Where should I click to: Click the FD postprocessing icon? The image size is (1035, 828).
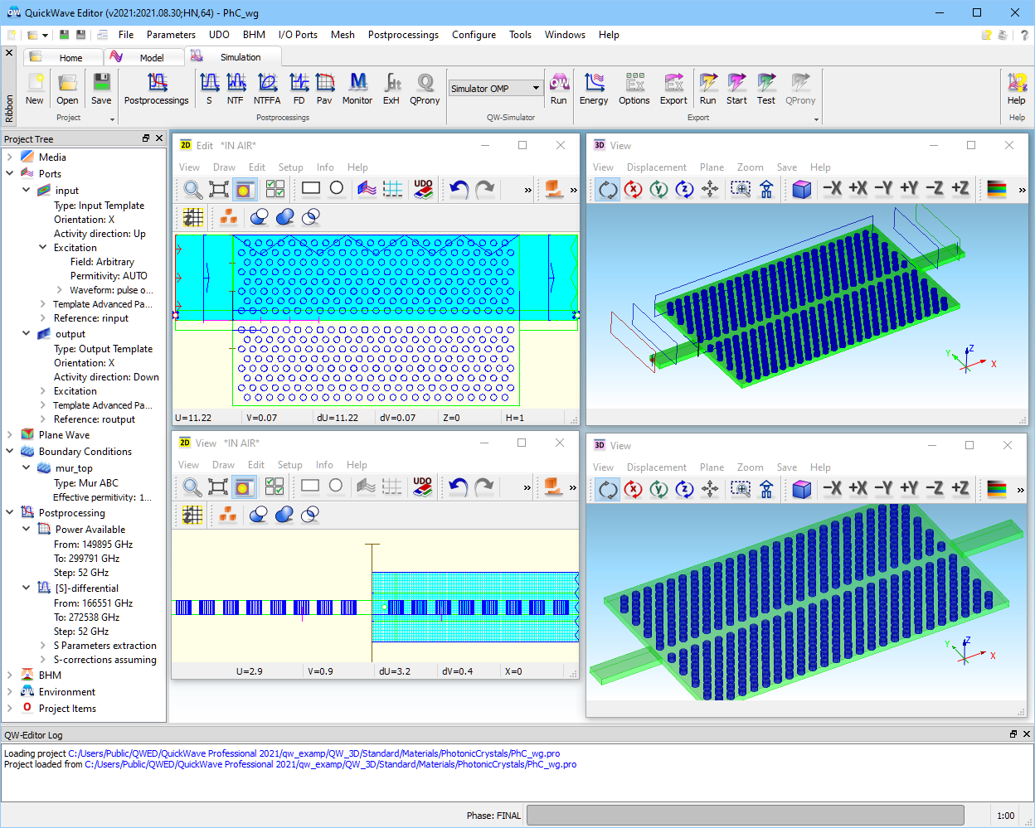coord(299,89)
